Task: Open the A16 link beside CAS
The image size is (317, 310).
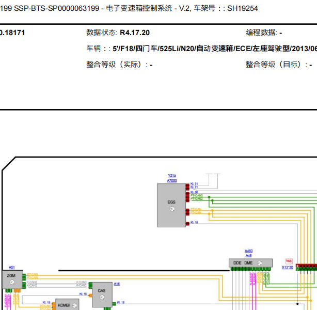Action: (117, 284)
